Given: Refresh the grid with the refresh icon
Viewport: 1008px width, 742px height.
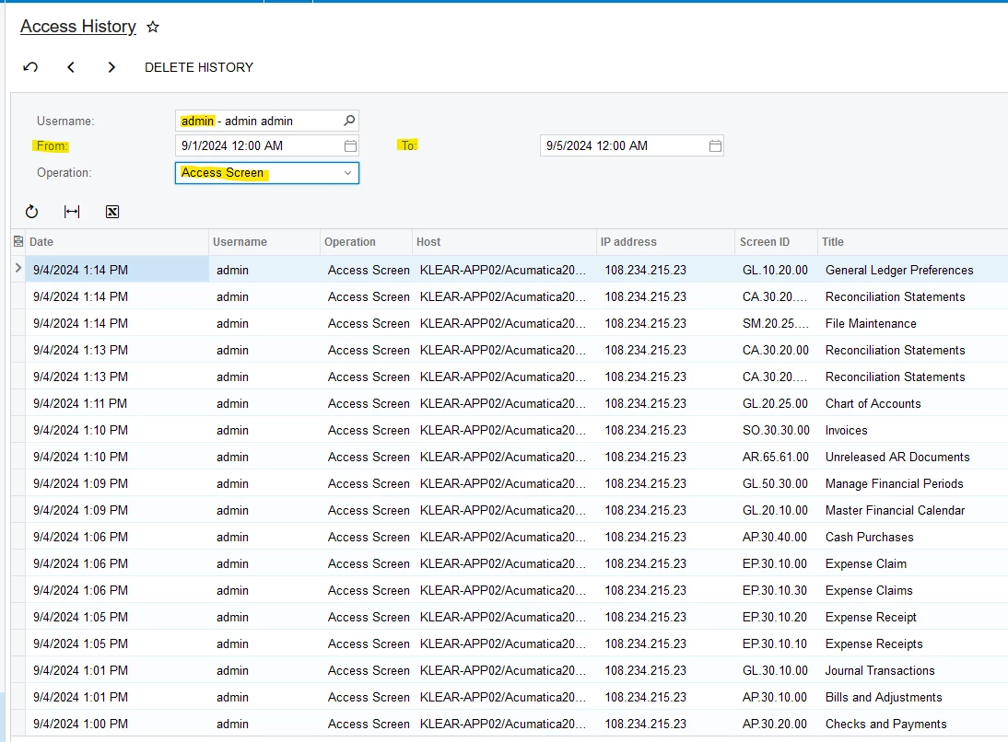Looking at the screenshot, I should click(31, 212).
